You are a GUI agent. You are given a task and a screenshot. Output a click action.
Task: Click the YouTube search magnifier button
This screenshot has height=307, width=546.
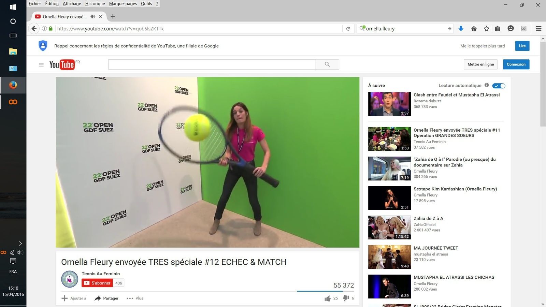tap(327, 64)
